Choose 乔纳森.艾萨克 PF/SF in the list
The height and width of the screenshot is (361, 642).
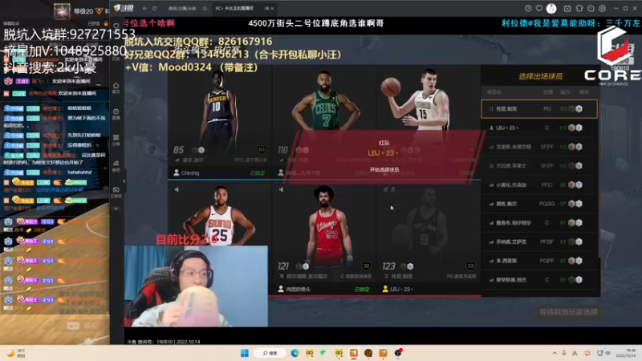[x=539, y=242]
